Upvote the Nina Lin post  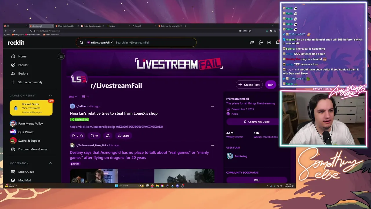pos(73,136)
